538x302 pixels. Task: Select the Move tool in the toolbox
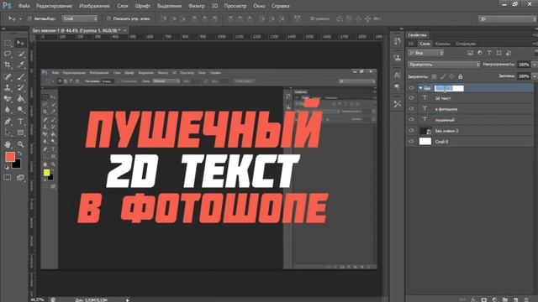click(21, 43)
